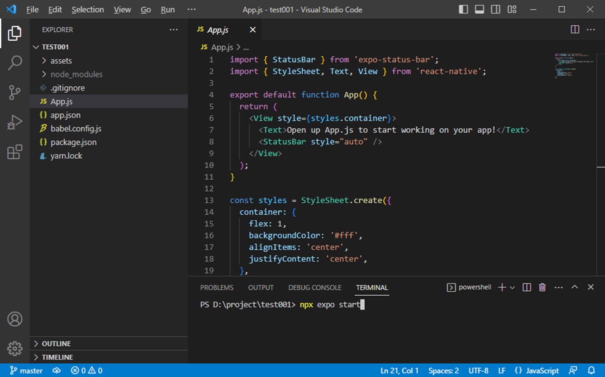Expand the node_modules folder

(109, 74)
